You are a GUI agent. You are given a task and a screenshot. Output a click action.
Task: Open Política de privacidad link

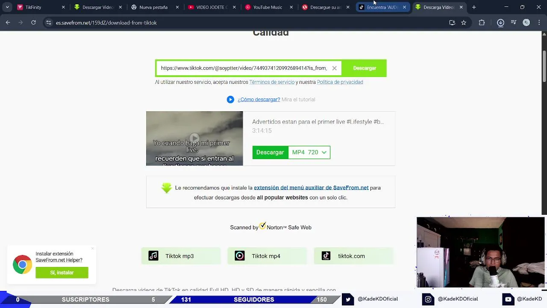340,82
